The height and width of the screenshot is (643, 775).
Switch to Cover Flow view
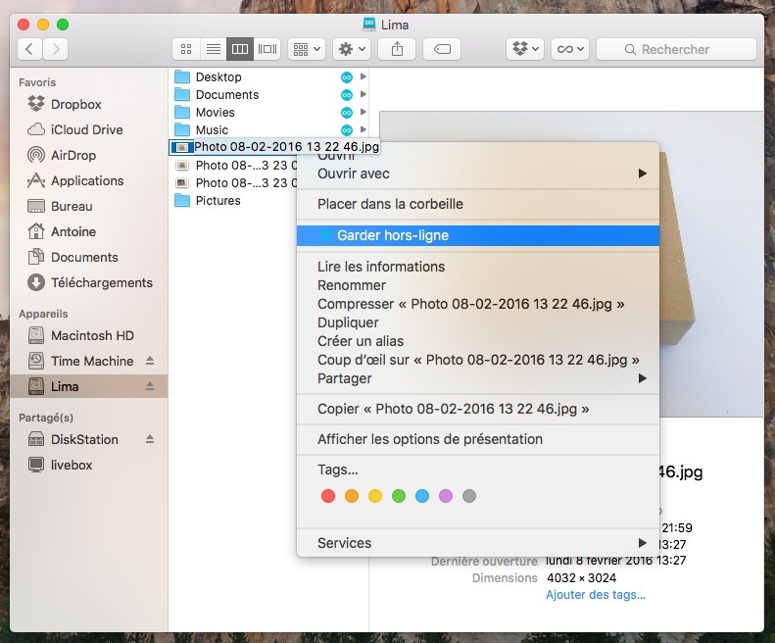point(266,49)
